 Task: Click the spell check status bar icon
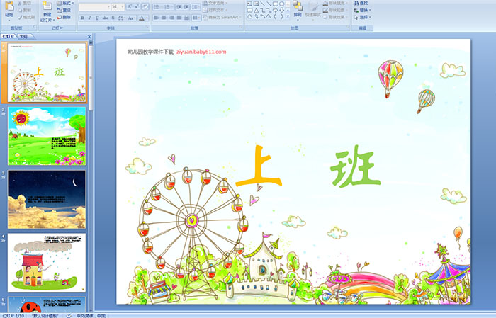click(69, 315)
